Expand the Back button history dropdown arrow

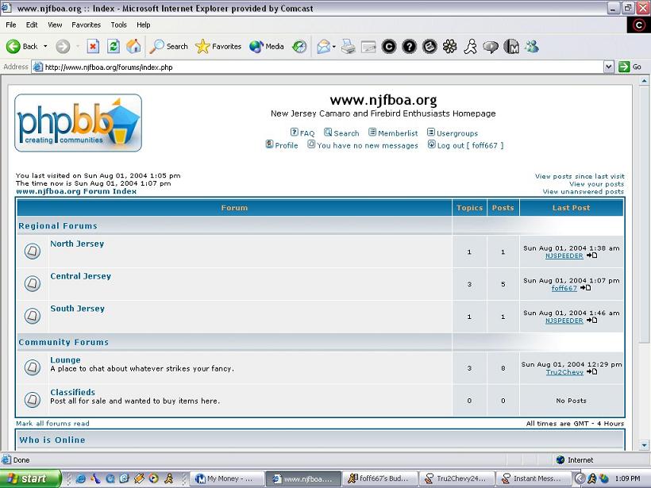(x=45, y=47)
